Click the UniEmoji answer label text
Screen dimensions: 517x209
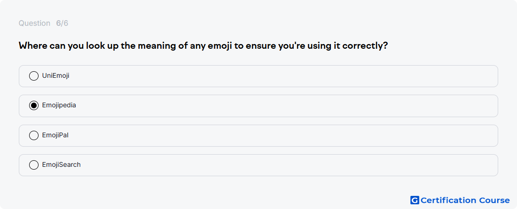pyautogui.click(x=56, y=76)
